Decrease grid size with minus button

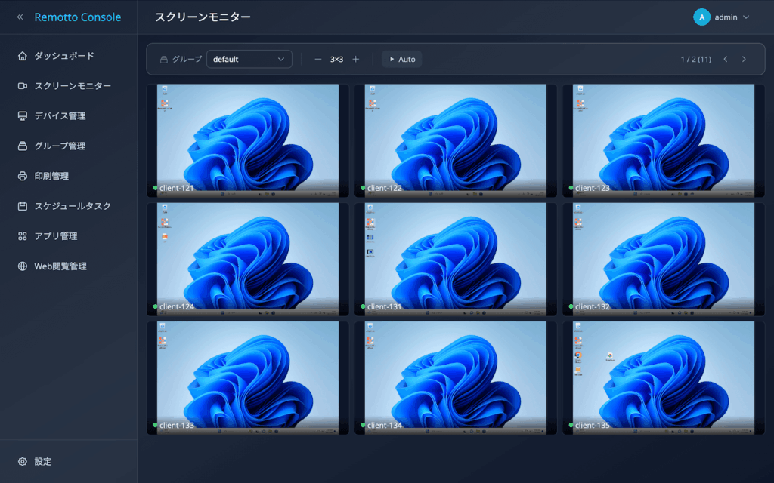(x=318, y=59)
